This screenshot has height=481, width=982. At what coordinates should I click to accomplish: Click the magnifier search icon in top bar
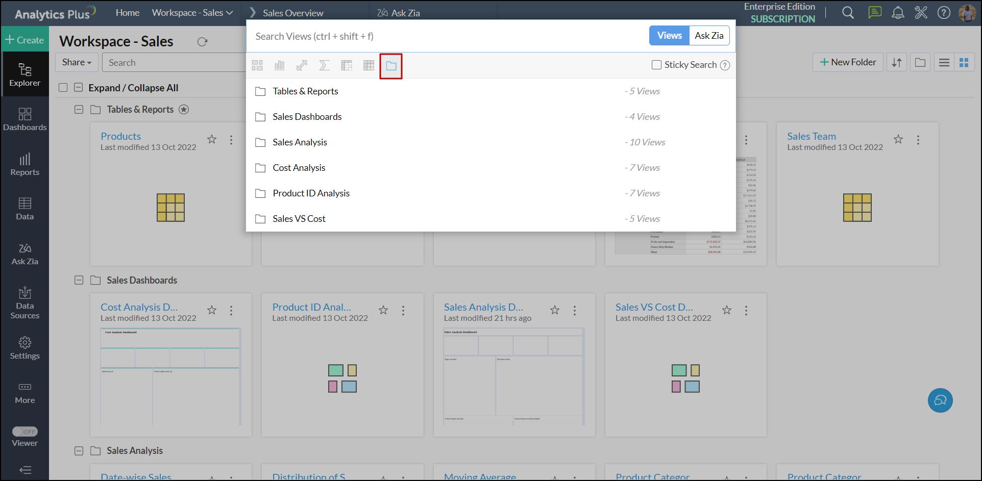click(x=848, y=13)
